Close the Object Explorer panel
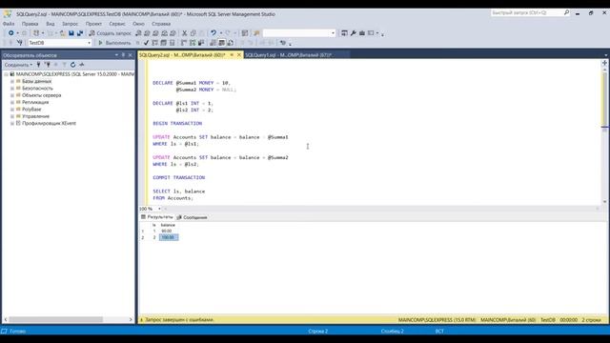610x343 pixels. point(130,55)
